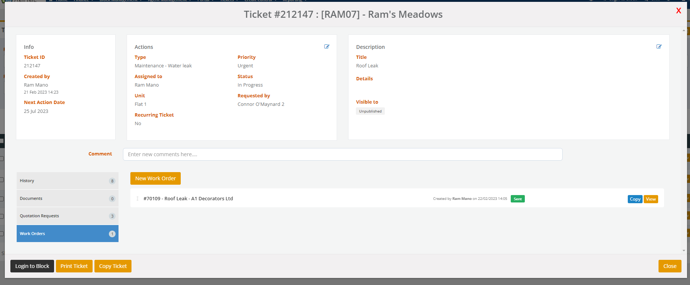Click '#70109 - Roof Leak - A1 Decorators Ltd'
This screenshot has height=285, width=690.
(x=188, y=199)
